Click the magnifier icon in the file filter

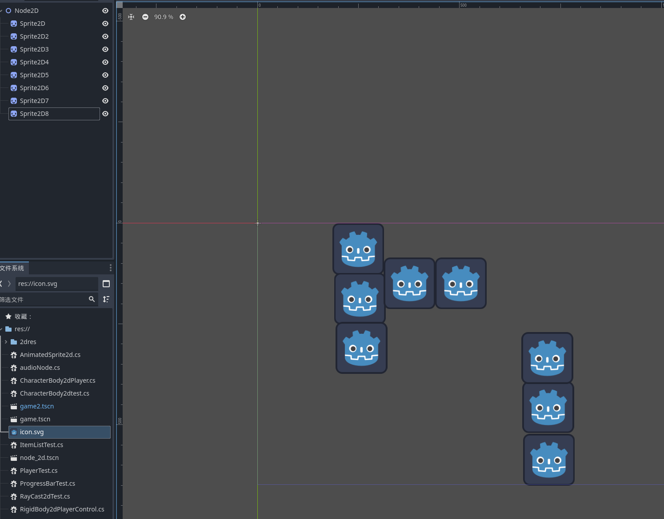tap(92, 299)
